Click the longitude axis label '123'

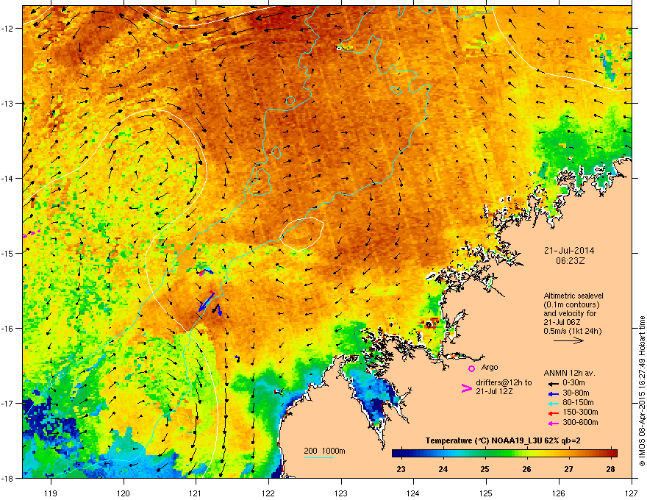[x=341, y=493]
